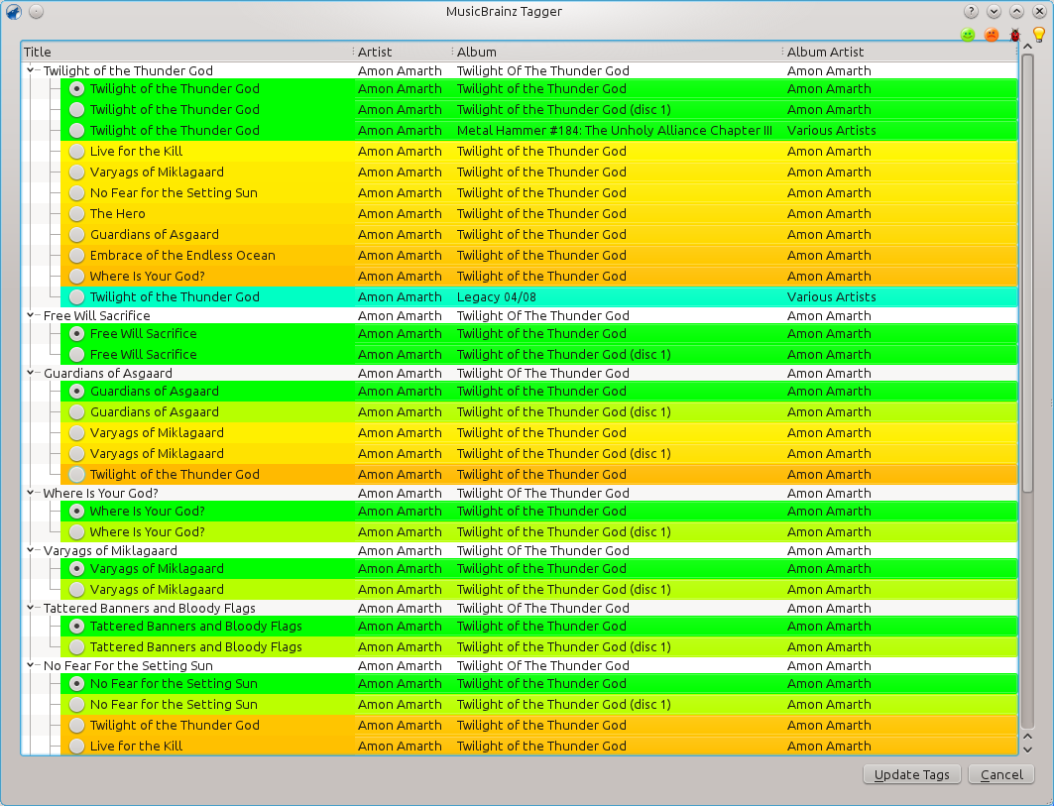Click the green smiley like icon
This screenshot has width=1054, height=806.
point(968,35)
